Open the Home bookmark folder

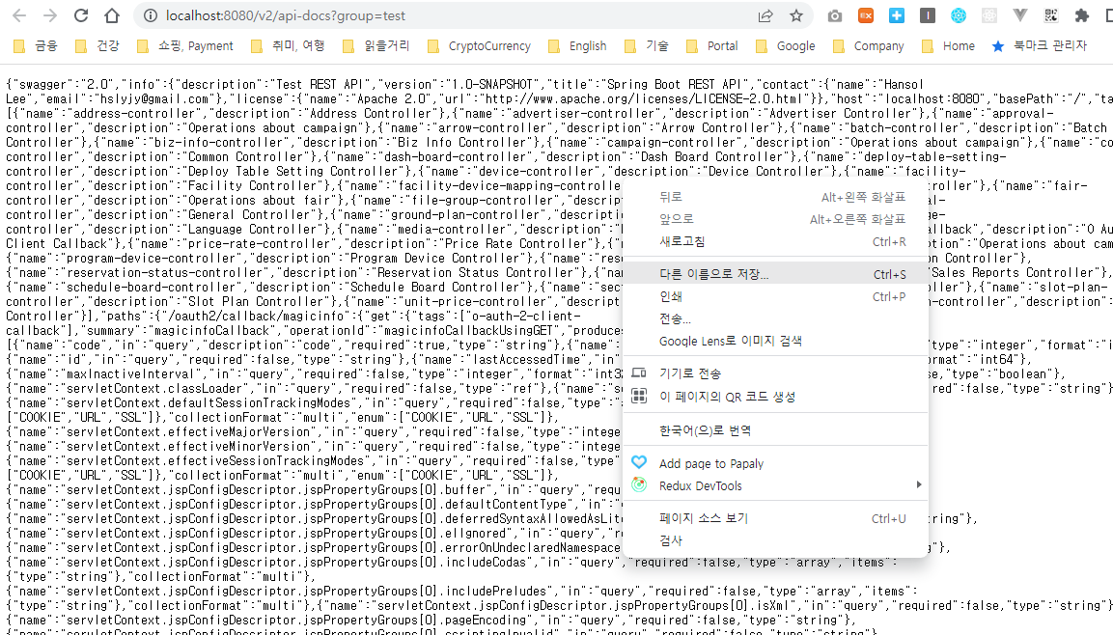coord(948,46)
